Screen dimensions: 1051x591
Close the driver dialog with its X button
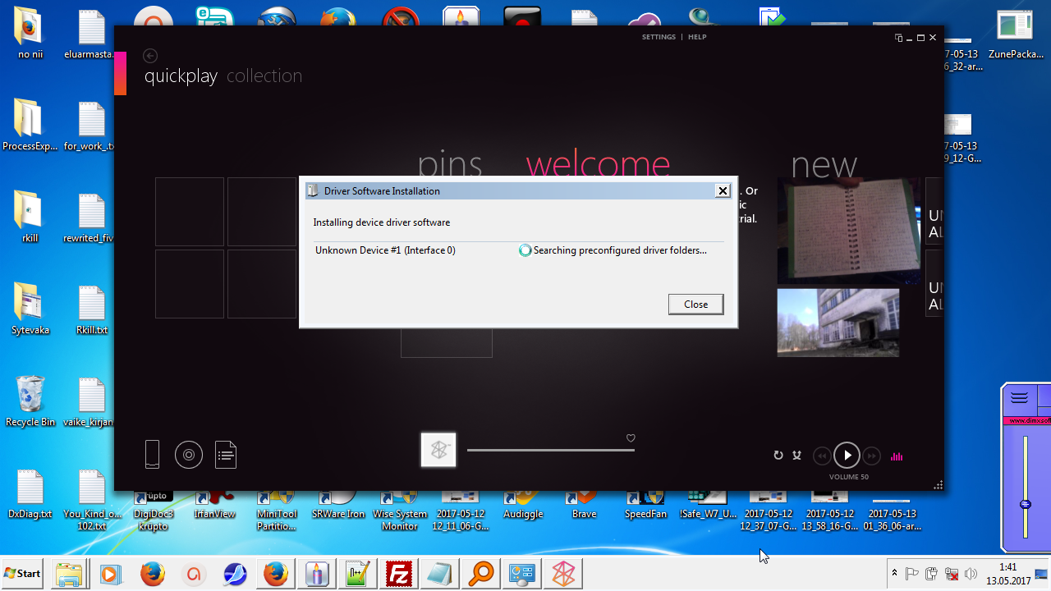(723, 190)
